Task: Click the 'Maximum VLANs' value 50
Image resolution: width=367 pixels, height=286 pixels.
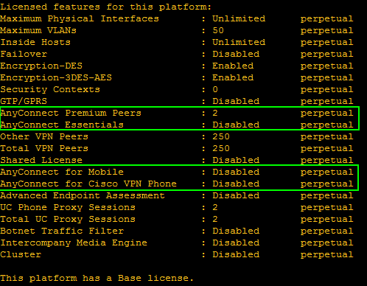Action: click(218, 30)
